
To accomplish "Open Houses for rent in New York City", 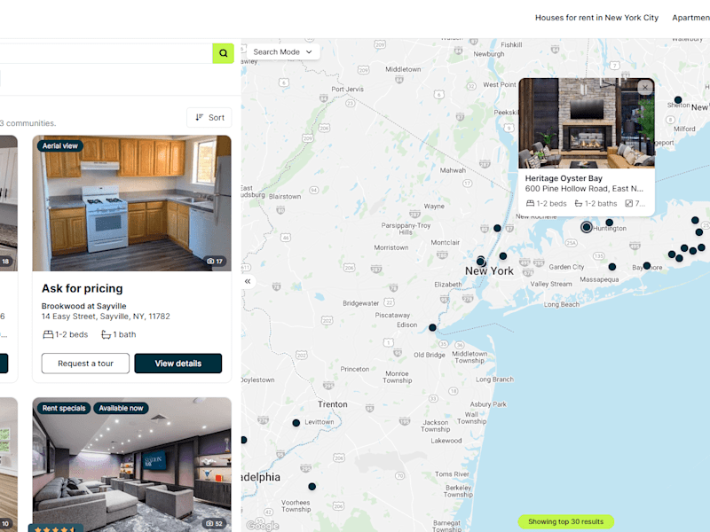I will (596, 18).
